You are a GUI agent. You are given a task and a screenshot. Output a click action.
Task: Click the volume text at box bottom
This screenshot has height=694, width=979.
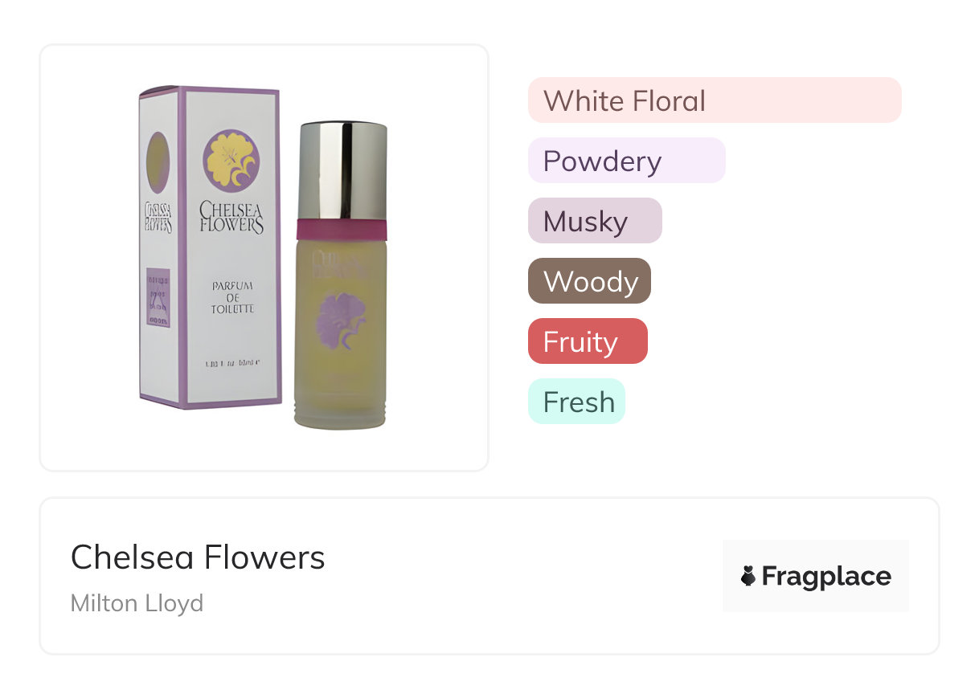pyautogui.click(x=231, y=363)
